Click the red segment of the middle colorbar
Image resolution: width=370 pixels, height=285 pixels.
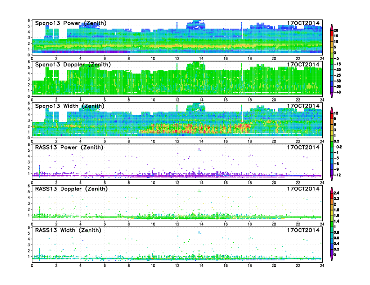click(332, 116)
